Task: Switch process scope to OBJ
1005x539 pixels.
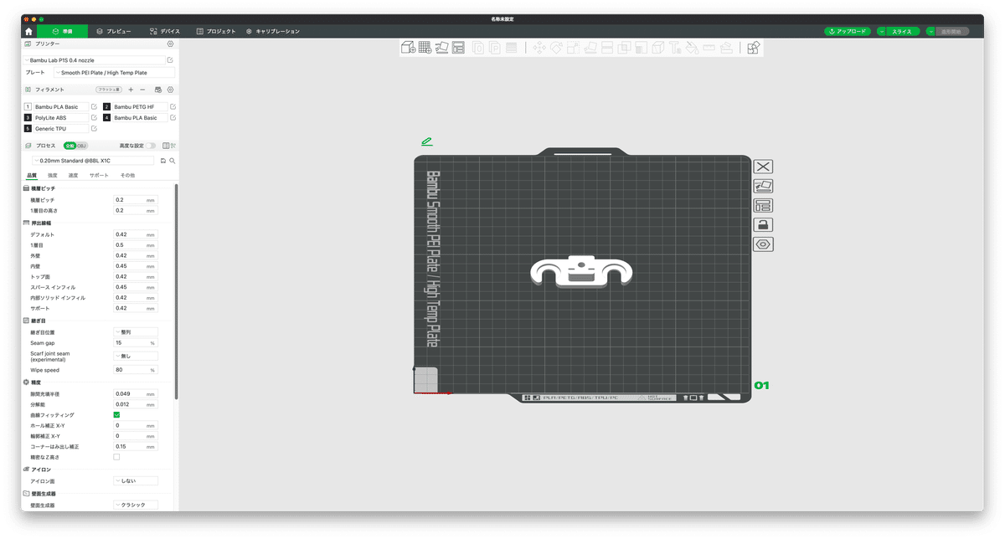Action: pos(82,146)
